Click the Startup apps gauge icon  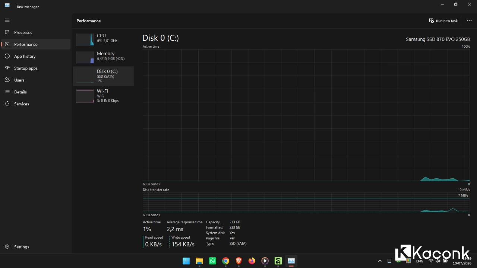(7, 68)
